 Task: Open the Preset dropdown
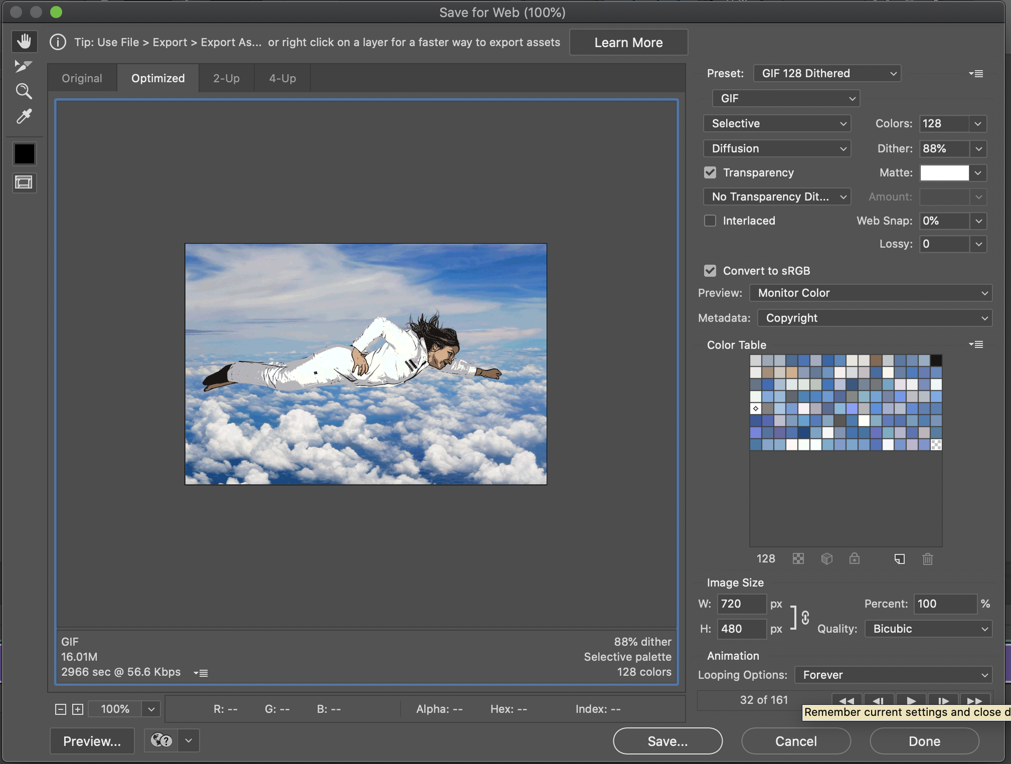coord(826,73)
